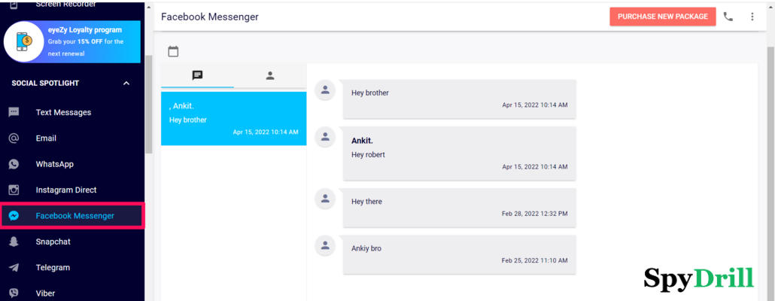Click the Instagram Direct sidebar icon
775x301 pixels.
(14, 190)
